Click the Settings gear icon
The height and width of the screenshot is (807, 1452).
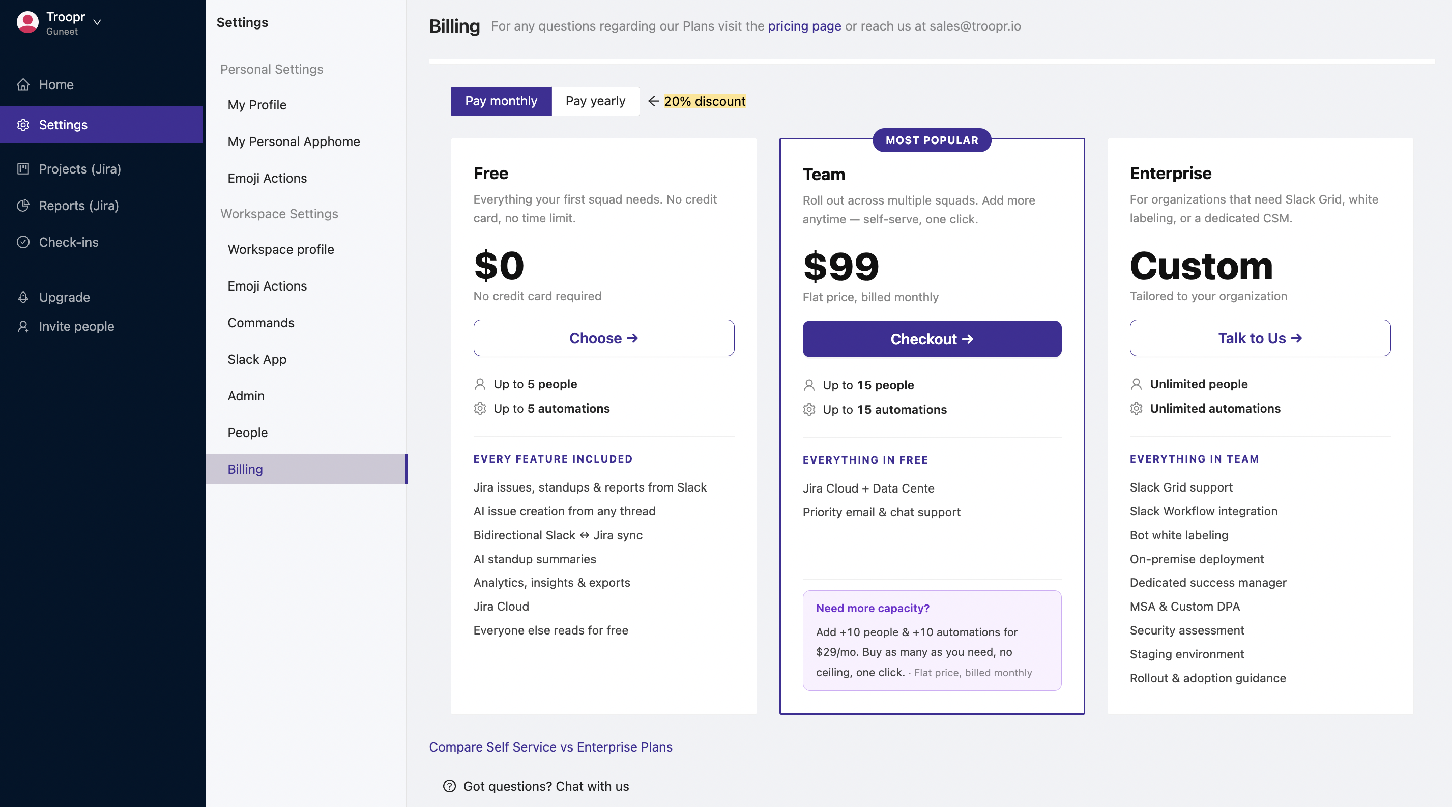point(23,125)
